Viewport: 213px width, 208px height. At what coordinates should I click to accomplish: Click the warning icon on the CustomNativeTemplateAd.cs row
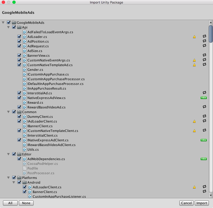tap(194, 65)
